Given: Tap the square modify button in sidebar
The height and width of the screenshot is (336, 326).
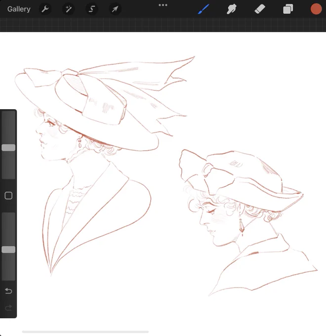Looking at the screenshot, I should (8, 196).
